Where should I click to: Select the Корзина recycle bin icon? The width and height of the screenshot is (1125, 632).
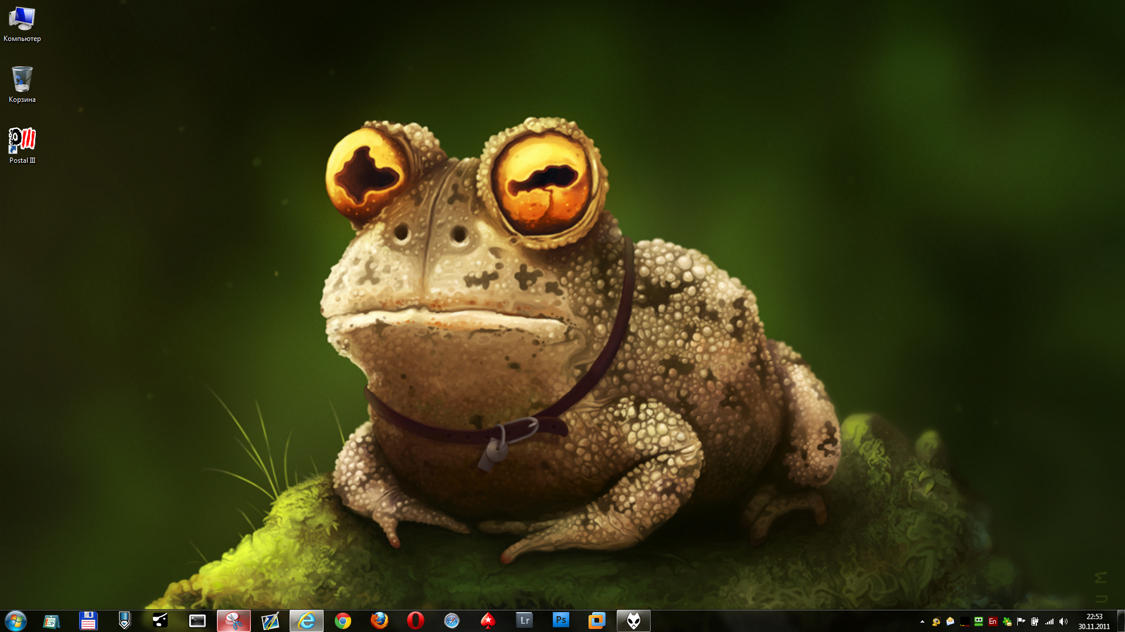coord(22,85)
